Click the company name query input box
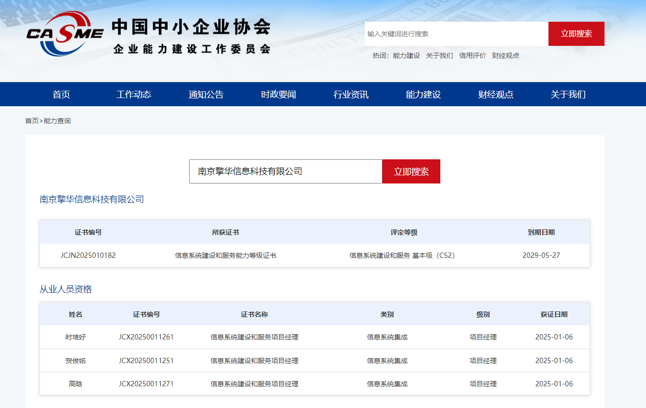This screenshot has width=646, height=408. pos(285,171)
